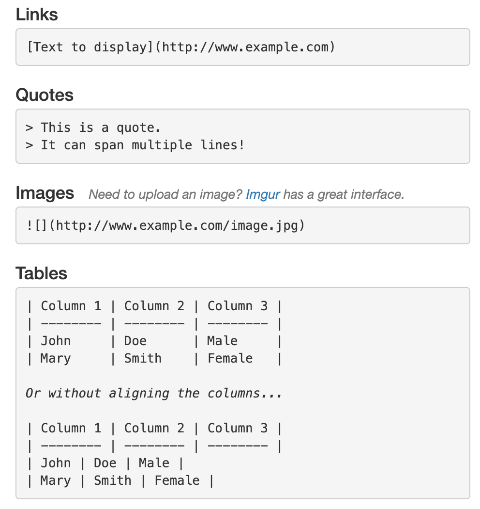480x509 pixels.
Task: Click the Quotes section heading
Action: (x=45, y=95)
